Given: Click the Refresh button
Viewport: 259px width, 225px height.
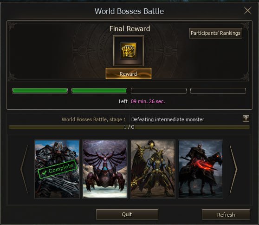Looking at the screenshot, I should point(226,215).
